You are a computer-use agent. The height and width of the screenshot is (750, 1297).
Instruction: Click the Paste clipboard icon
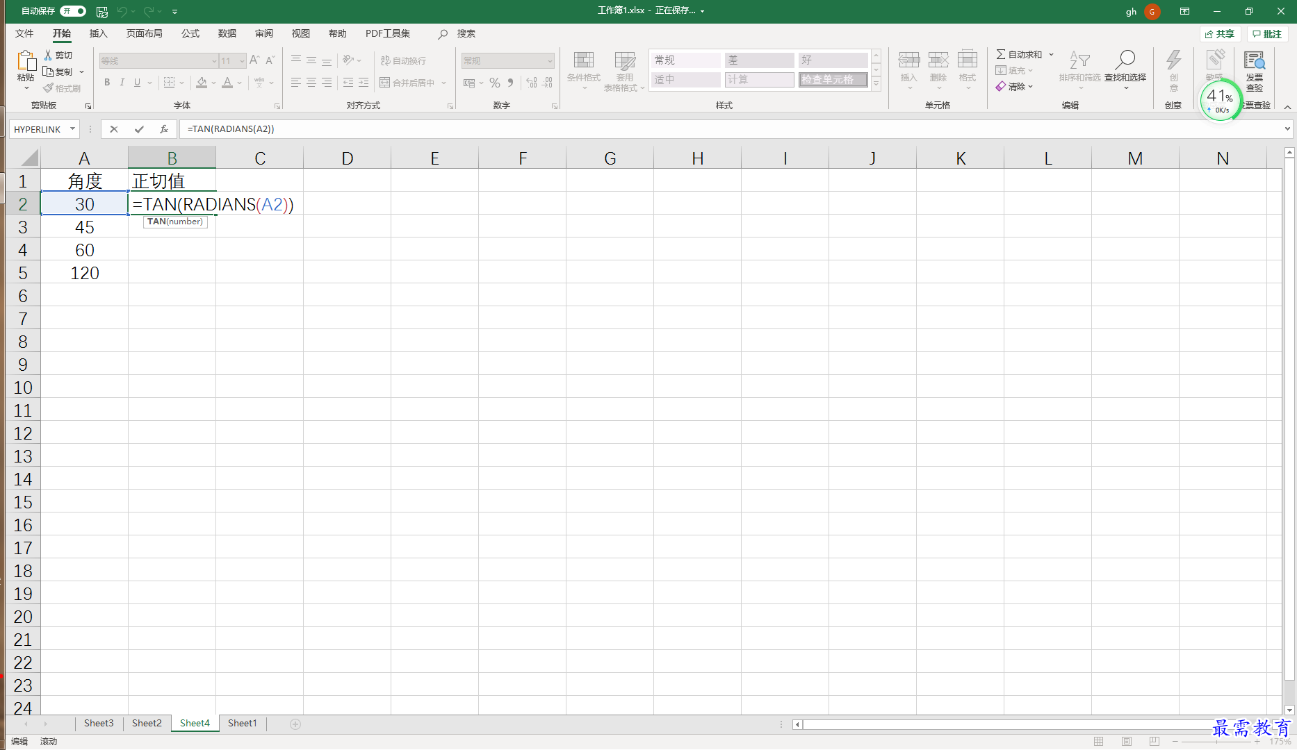click(26, 62)
